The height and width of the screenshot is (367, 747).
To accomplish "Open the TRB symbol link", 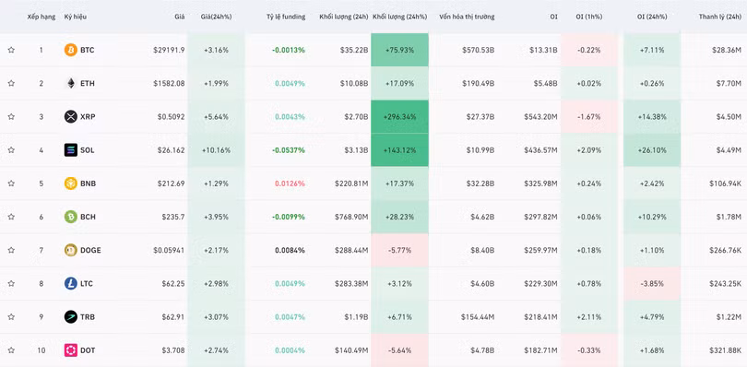I will pos(88,317).
